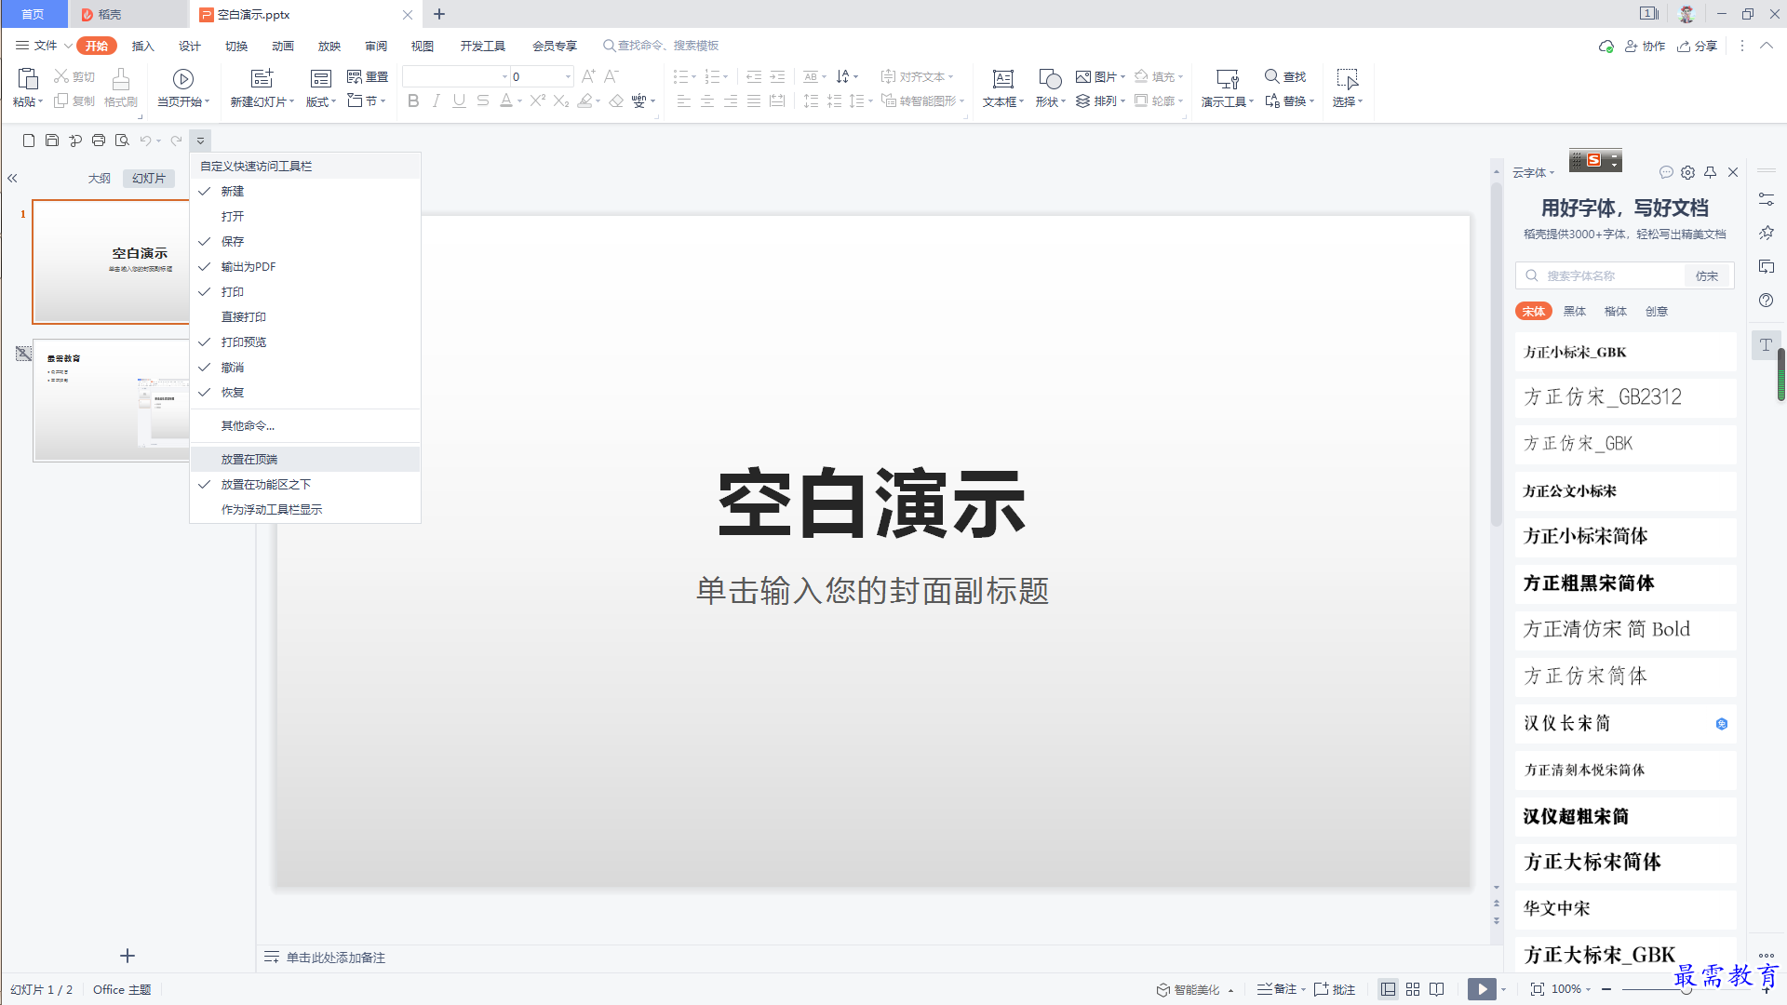Uncheck 打印预览 menu option
Image resolution: width=1787 pixels, height=1005 pixels.
pos(305,342)
